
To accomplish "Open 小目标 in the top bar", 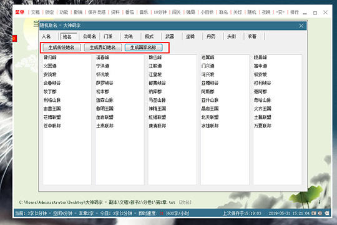I will [x=207, y=12].
